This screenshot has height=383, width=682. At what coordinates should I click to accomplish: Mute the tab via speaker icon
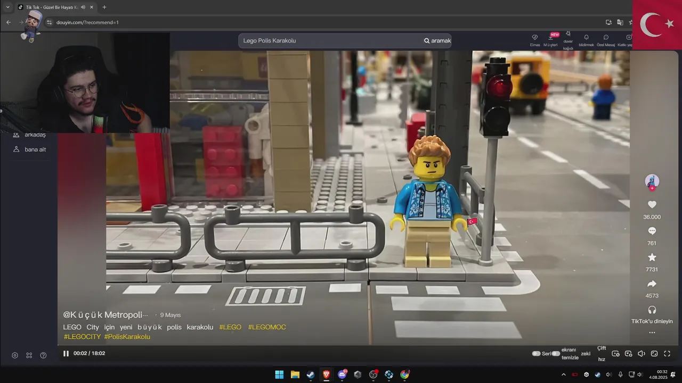pyautogui.click(x=83, y=7)
